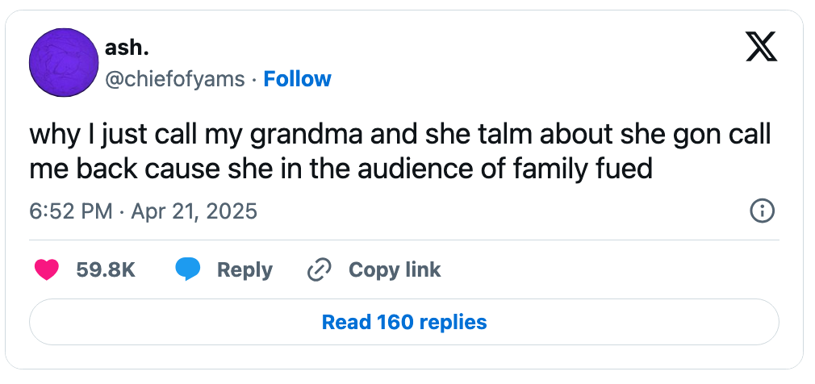Click the chain link copy icon

pyautogui.click(x=320, y=269)
